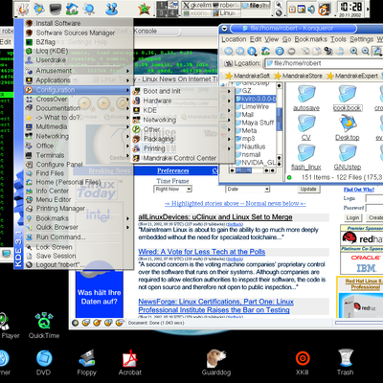The height and width of the screenshot is (383, 383).
Task: Choose Run Command in K menu
Action: (78, 237)
